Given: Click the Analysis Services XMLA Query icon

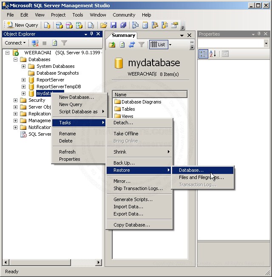Looking at the screenshot, I should click(79, 25).
